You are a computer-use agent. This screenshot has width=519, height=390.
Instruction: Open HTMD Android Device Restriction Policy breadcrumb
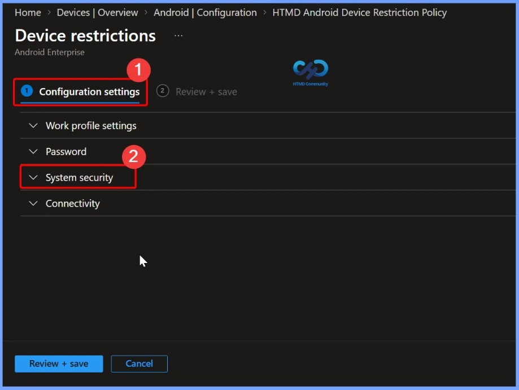click(x=360, y=12)
